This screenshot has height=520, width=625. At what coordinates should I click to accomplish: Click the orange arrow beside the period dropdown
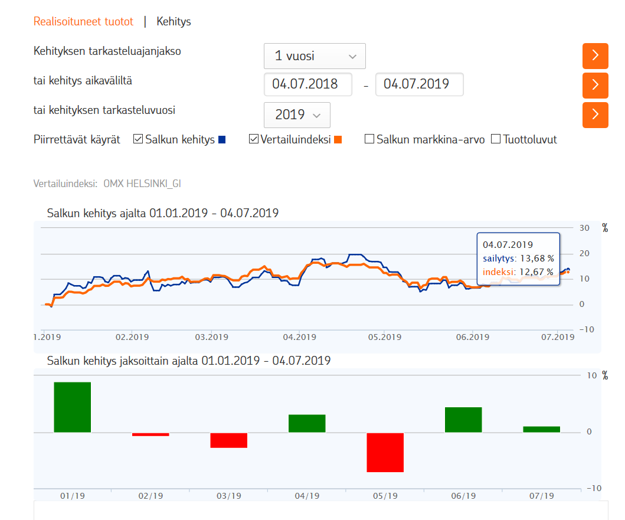595,55
